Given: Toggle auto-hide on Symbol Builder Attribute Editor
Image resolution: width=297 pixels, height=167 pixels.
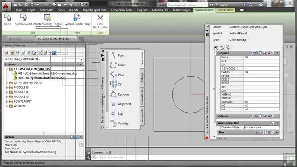Looking at the screenshot, I should coord(207,31).
